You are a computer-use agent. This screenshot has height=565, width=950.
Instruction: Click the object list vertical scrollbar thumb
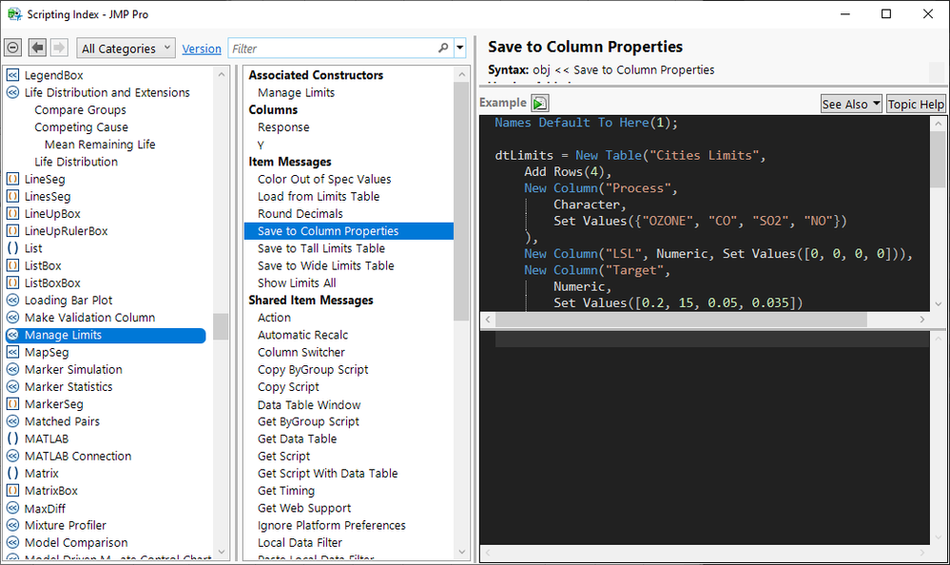[x=221, y=326]
